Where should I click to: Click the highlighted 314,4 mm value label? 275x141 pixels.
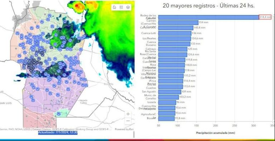point(265,17)
